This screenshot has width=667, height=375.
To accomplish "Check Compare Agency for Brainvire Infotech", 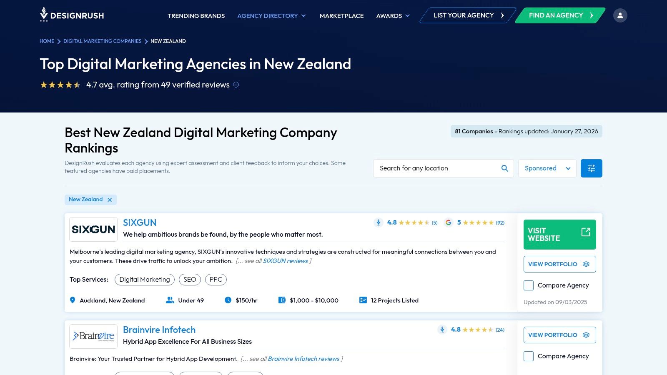I will [528, 356].
